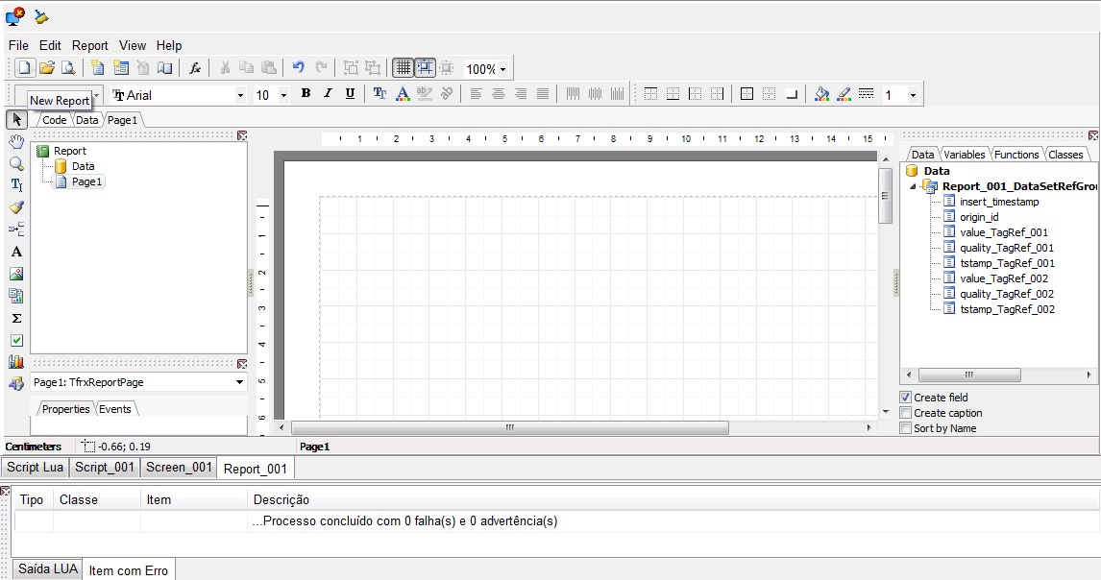This screenshot has width=1101, height=580.
Task: Enable the Create caption checkbox
Action: [x=906, y=413]
